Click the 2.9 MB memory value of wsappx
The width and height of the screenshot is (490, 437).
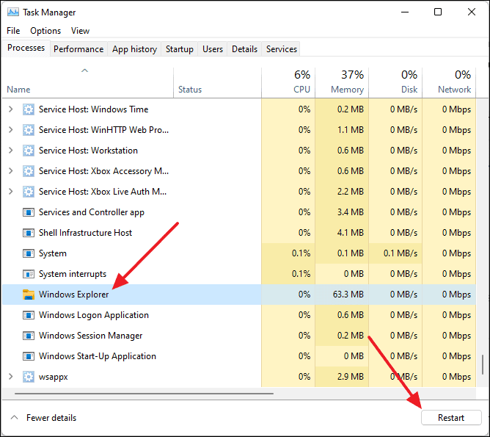point(351,377)
